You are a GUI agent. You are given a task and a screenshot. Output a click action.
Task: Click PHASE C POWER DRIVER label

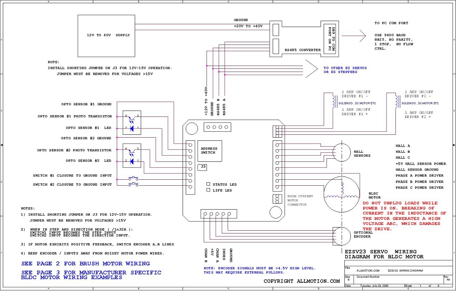pos(419,187)
